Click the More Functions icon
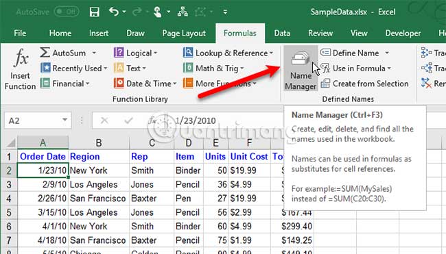The width and height of the screenshot is (446, 254). pyautogui.click(x=188, y=84)
